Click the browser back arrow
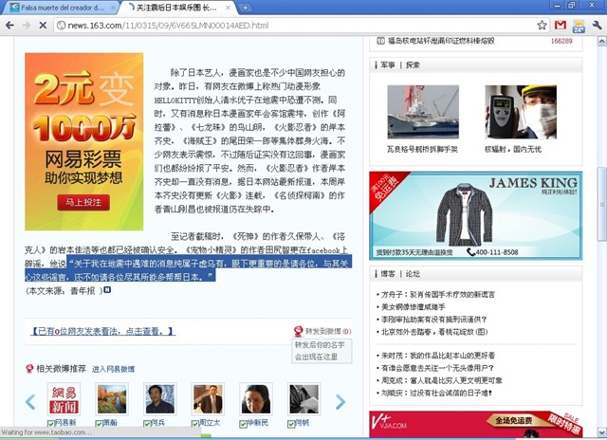Screen dimensions: 607x440 [x=9, y=26]
